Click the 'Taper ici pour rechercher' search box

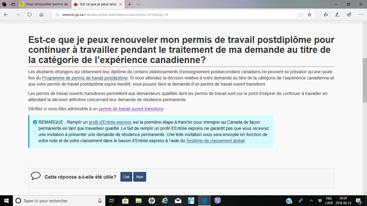pyautogui.click(x=59, y=201)
